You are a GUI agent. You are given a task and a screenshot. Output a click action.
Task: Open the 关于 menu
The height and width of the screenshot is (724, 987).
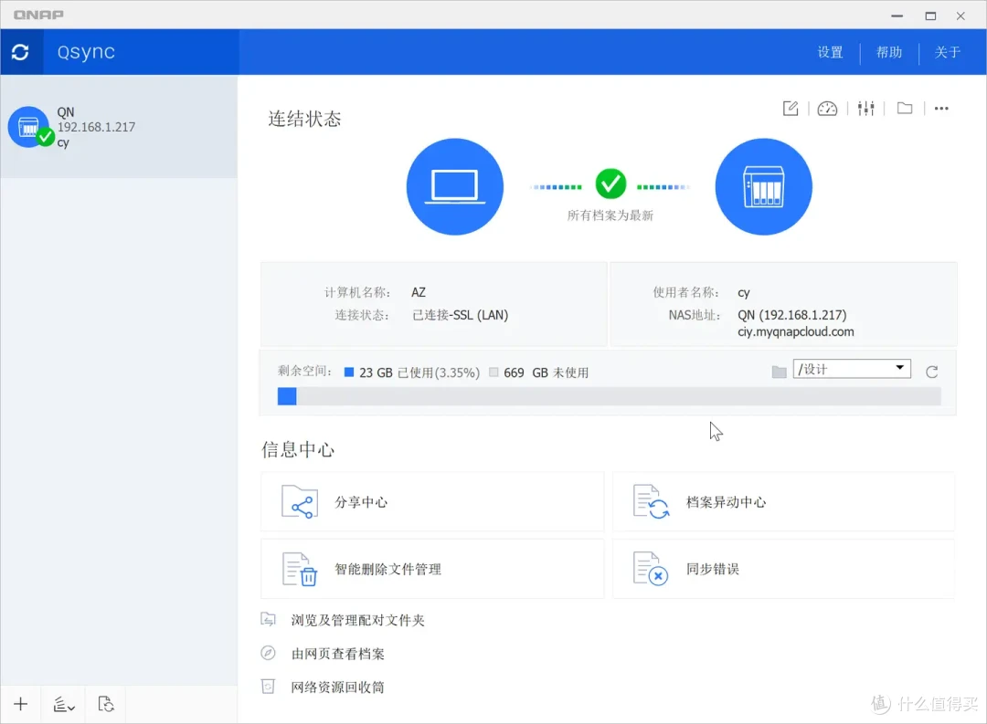(948, 52)
